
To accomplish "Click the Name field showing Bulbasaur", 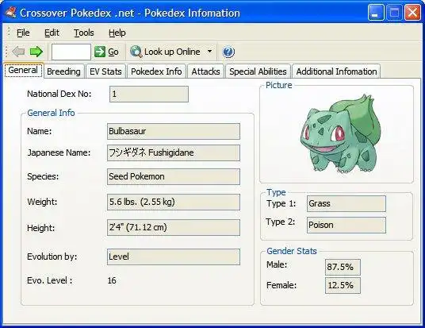I will pyautogui.click(x=174, y=131).
